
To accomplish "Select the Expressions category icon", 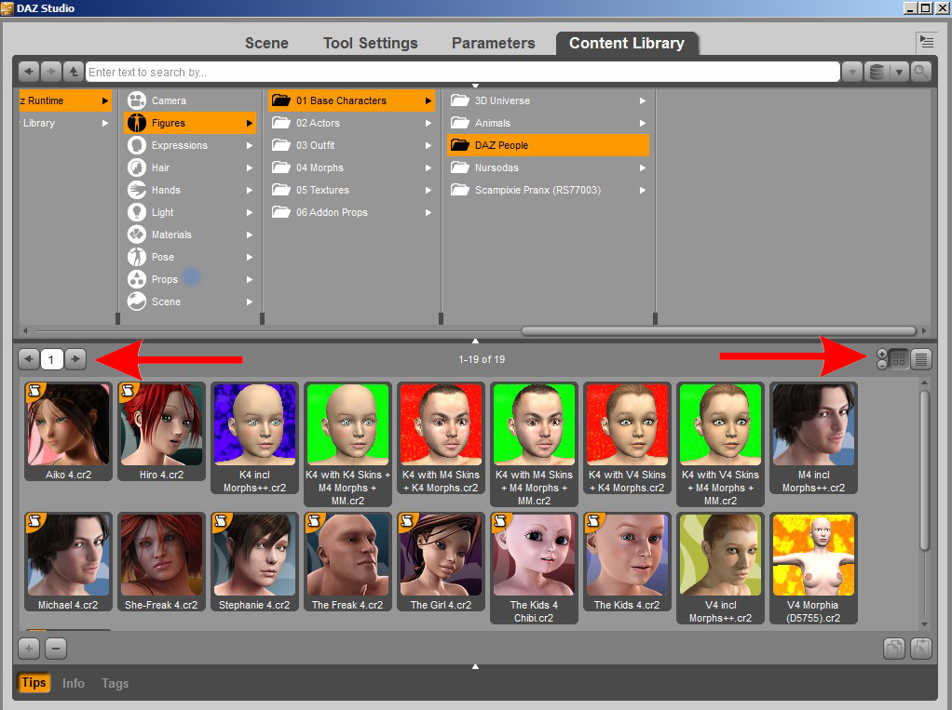I will click(x=137, y=145).
